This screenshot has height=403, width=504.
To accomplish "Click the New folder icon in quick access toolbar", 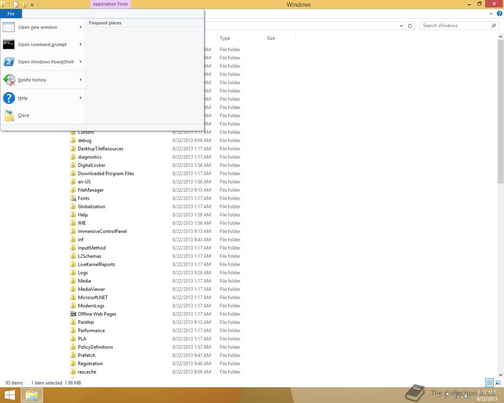I will click(x=25, y=5).
